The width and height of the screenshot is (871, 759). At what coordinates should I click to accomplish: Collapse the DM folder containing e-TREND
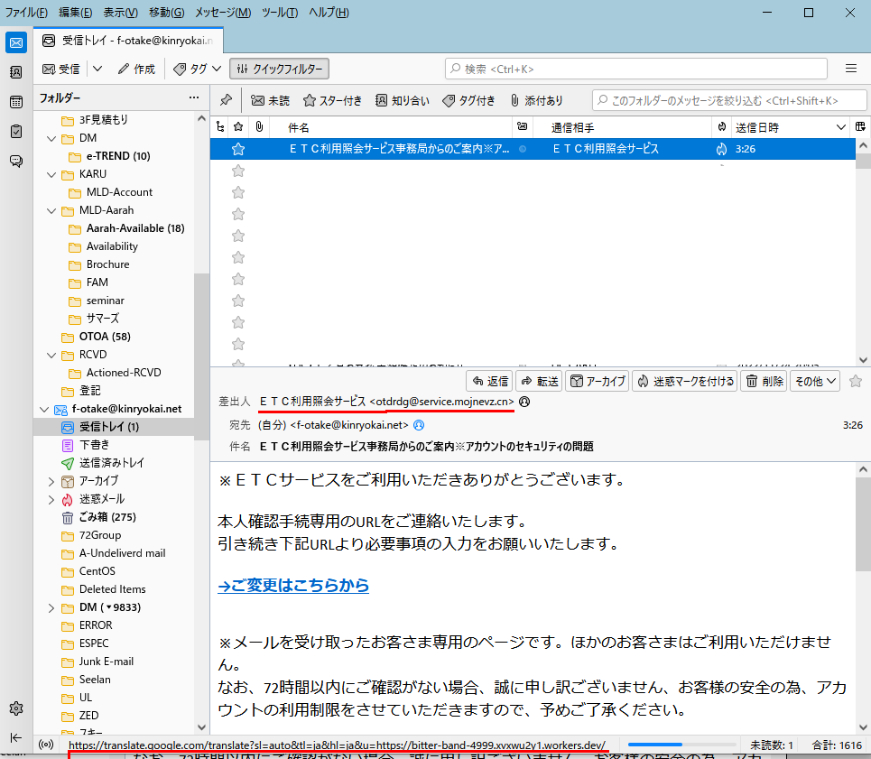[51, 138]
